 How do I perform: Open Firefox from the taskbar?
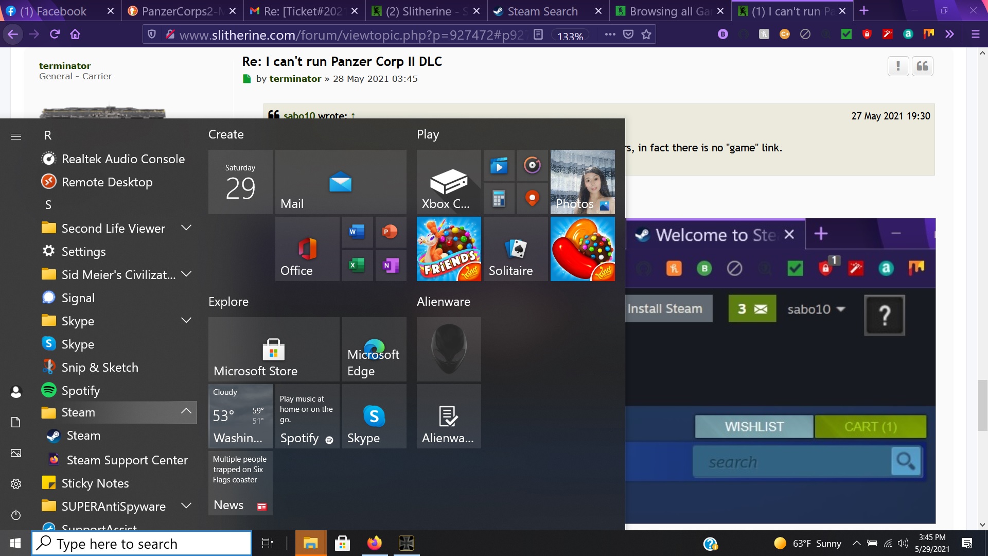click(x=374, y=543)
